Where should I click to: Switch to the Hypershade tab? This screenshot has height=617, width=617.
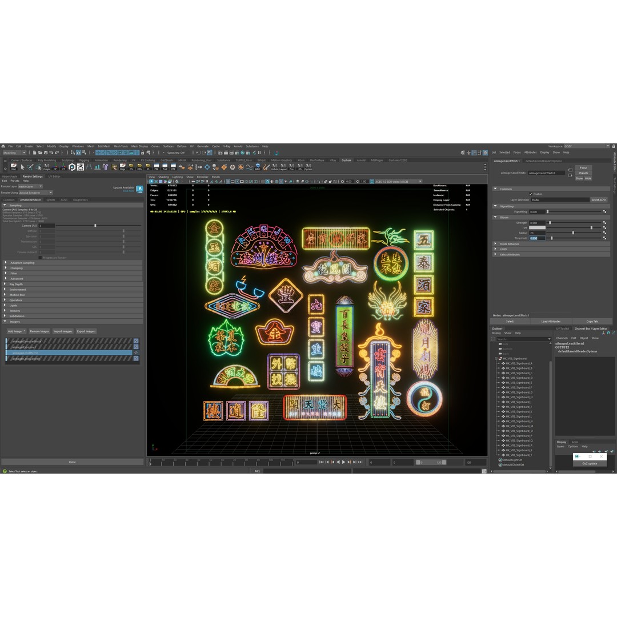coord(10,177)
